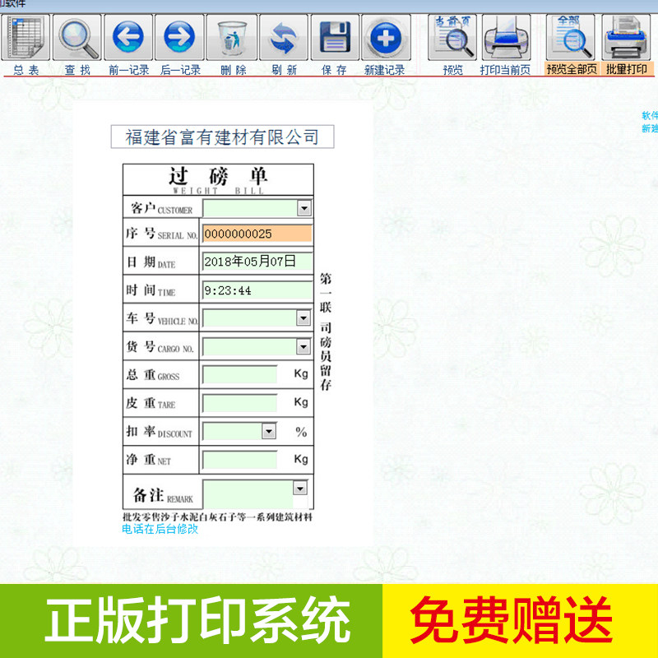Click the 查找 magnifier search icon

click(x=77, y=37)
